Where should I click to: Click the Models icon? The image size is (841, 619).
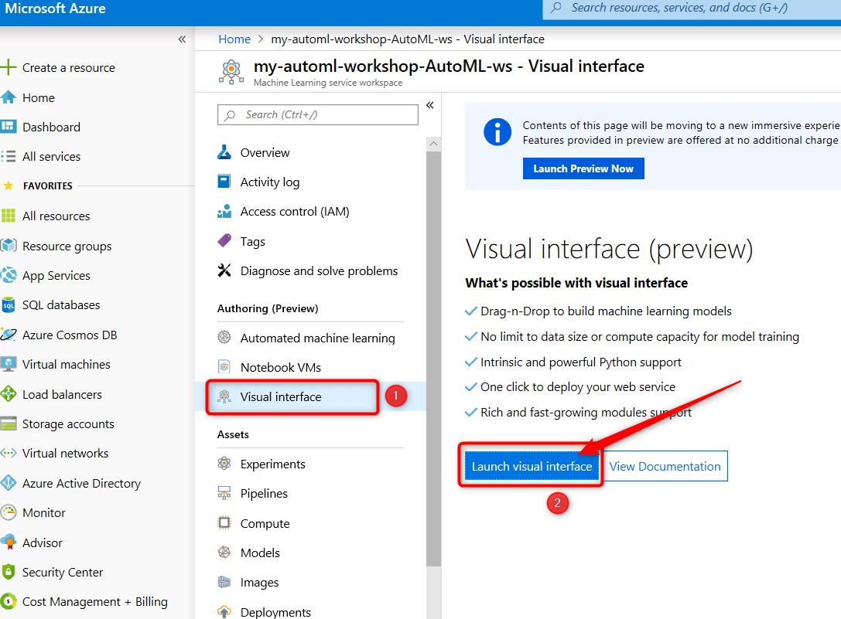coord(224,553)
